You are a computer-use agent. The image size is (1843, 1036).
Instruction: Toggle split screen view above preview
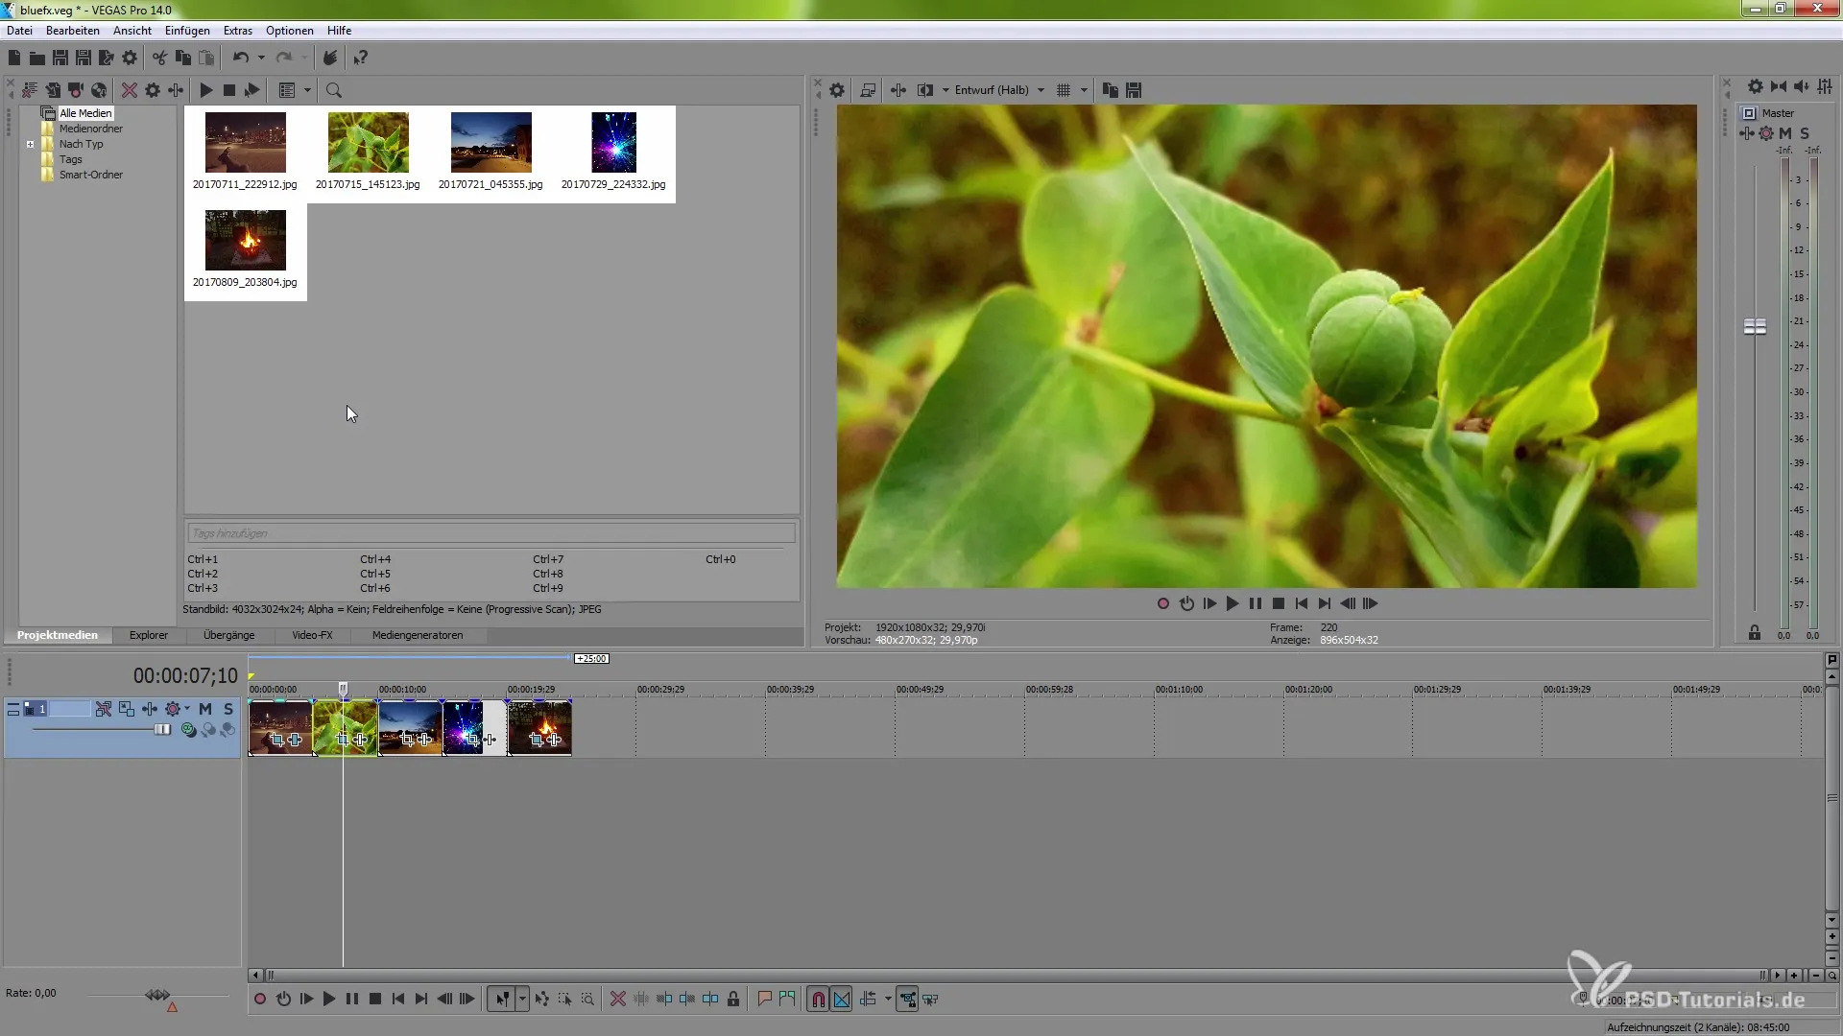[924, 90]
